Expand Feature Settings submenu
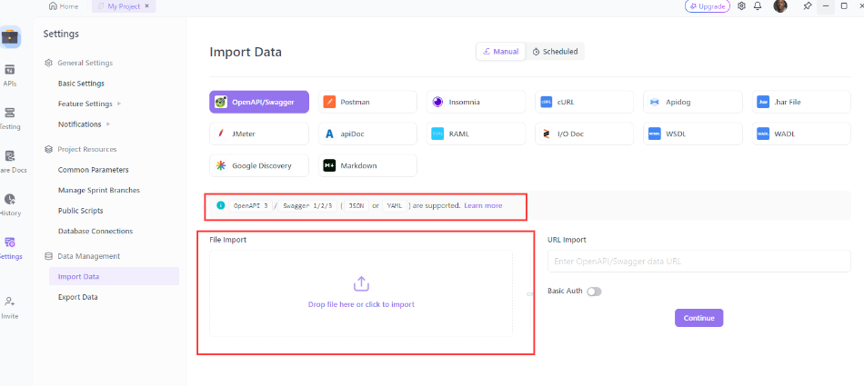The image size is (864, 386). [119, 104]
